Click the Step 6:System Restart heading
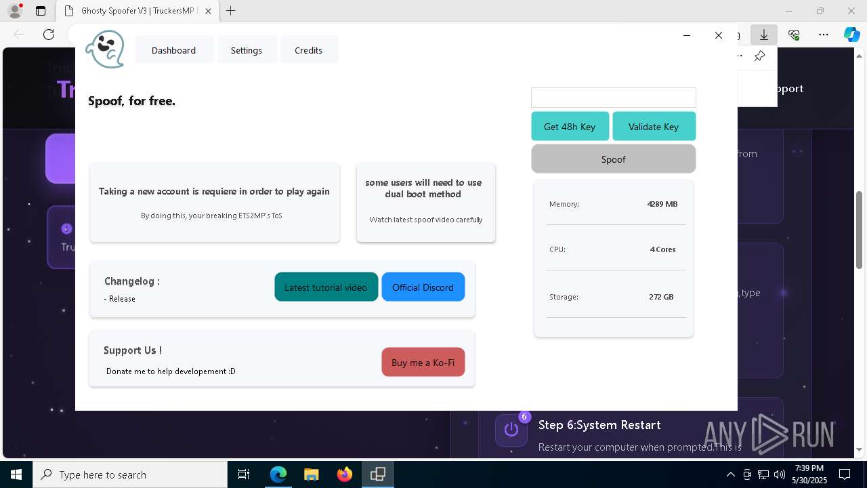 (x=599, y=425)
